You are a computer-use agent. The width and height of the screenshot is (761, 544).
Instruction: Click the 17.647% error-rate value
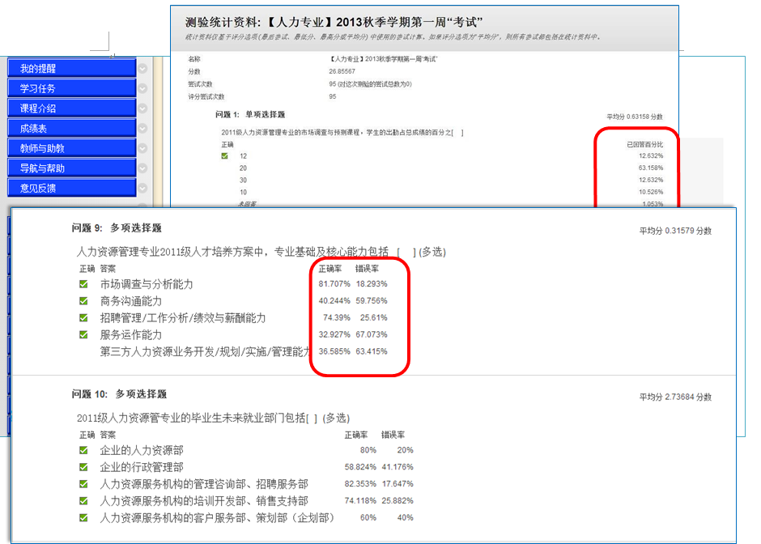[398, 484]
